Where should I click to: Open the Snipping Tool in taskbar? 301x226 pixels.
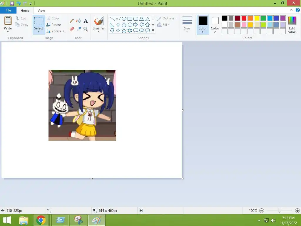78,220
